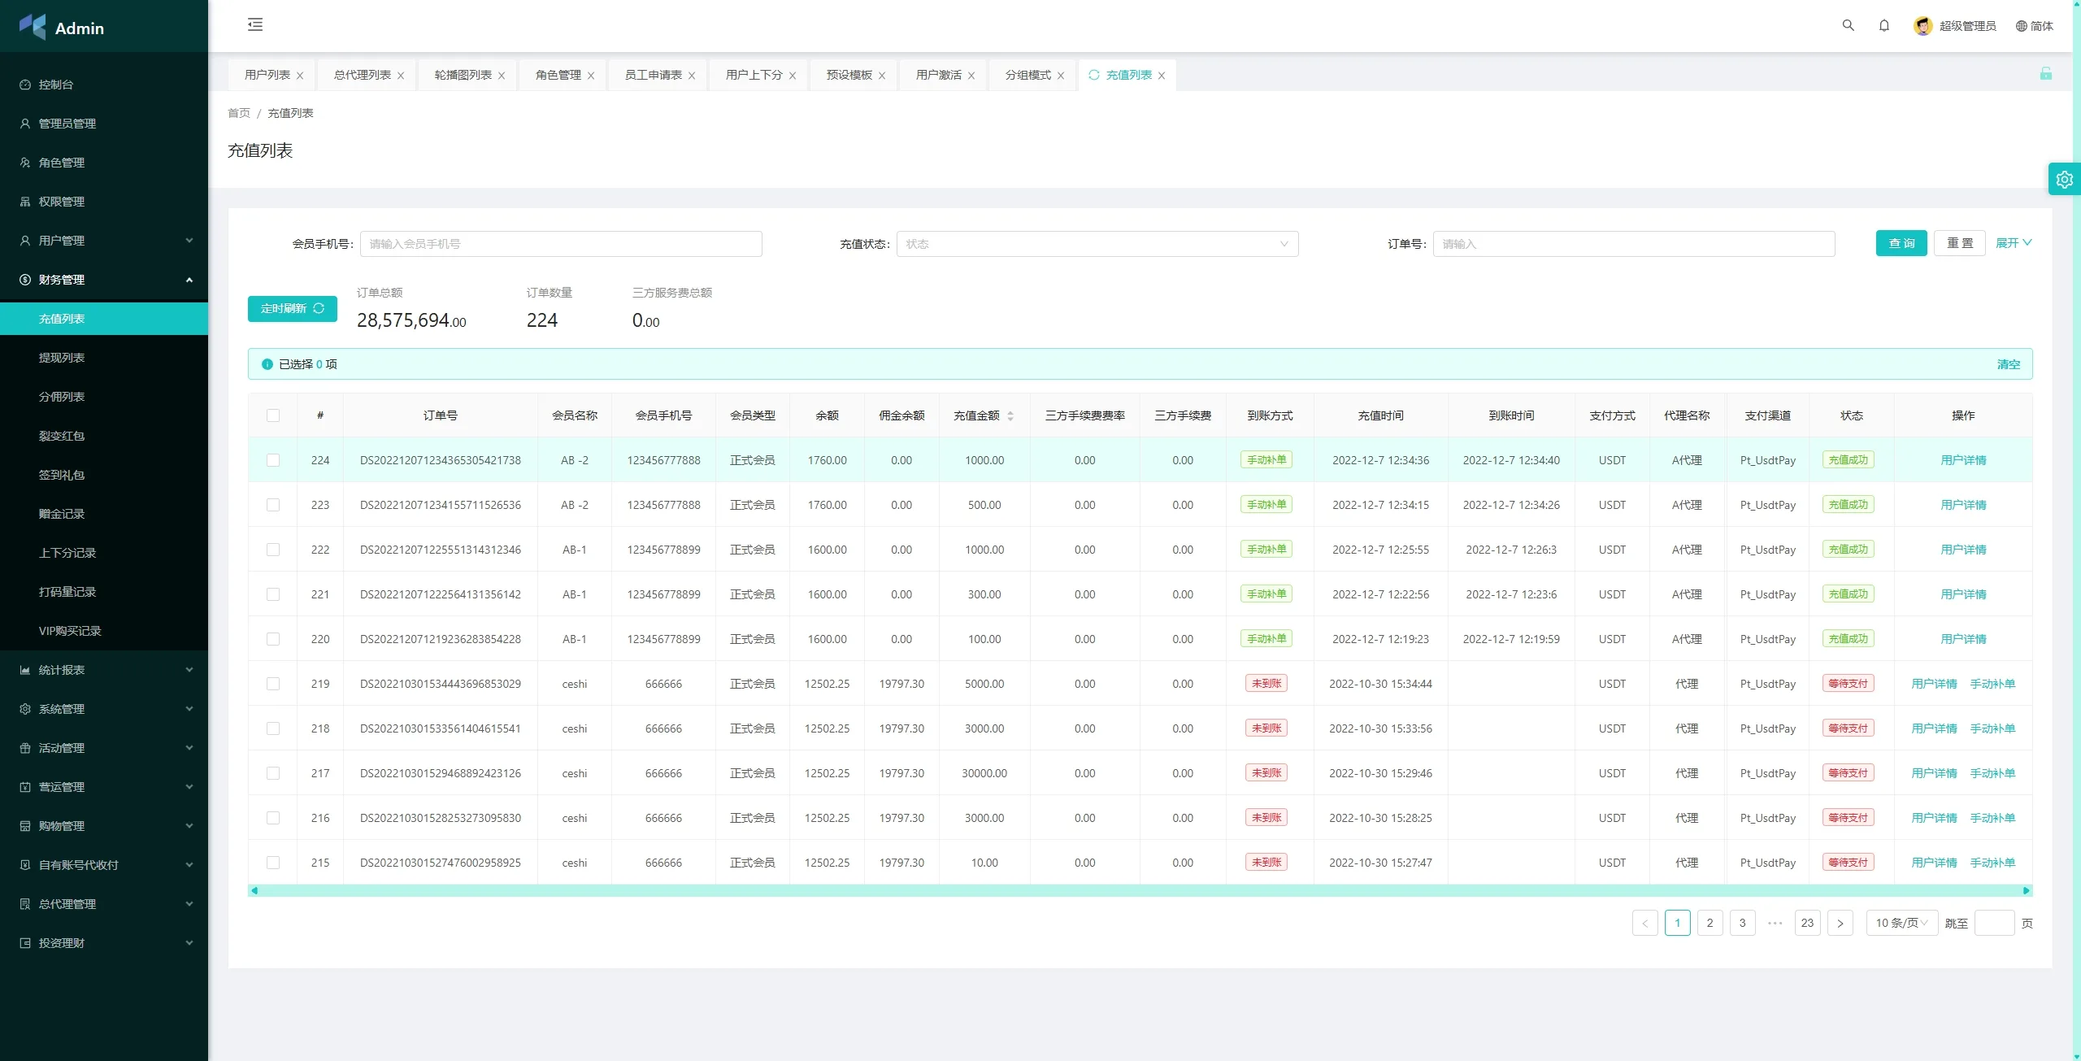The height and width of the screenshot is (1061, 2081).
Task: Switch to the 角色管理 tab
Action: click(x=558, y=75)
